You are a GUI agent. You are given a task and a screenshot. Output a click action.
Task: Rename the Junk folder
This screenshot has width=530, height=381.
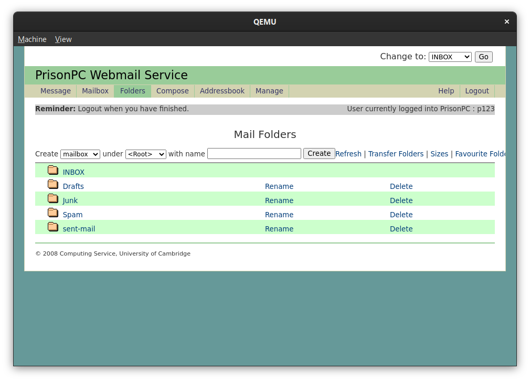pyautogui.click(x=279, y=200)
